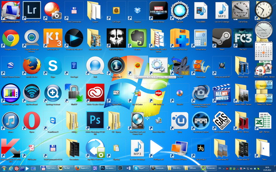Switch to the Skype taskbar button
This screenshot has height=172, width=276.
(x=141, y=168)
